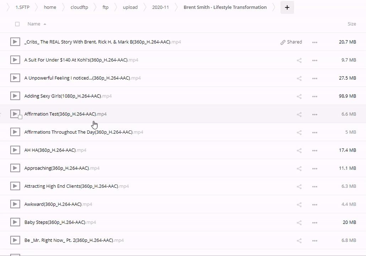Open the A Unpowerful Feeling I noticed file
Viewport: 366px width, 256px height.
pos(77,78)
